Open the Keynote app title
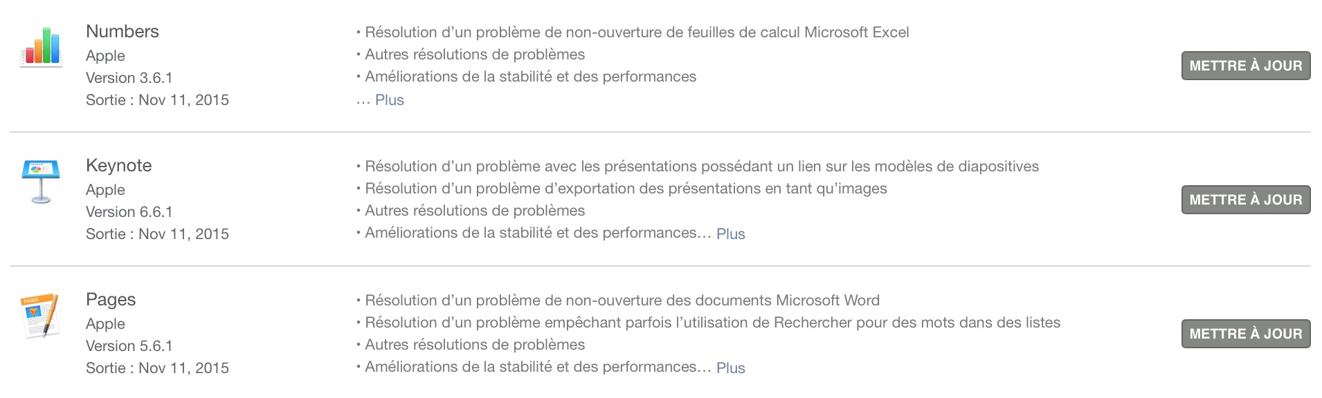The width and height of the screenshot is (1322, 398). pyautogui.click(x=118, y=166)
